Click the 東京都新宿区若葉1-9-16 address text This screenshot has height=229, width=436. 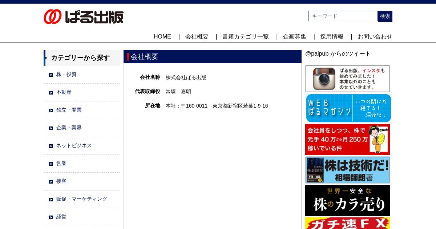pos(240,106)
